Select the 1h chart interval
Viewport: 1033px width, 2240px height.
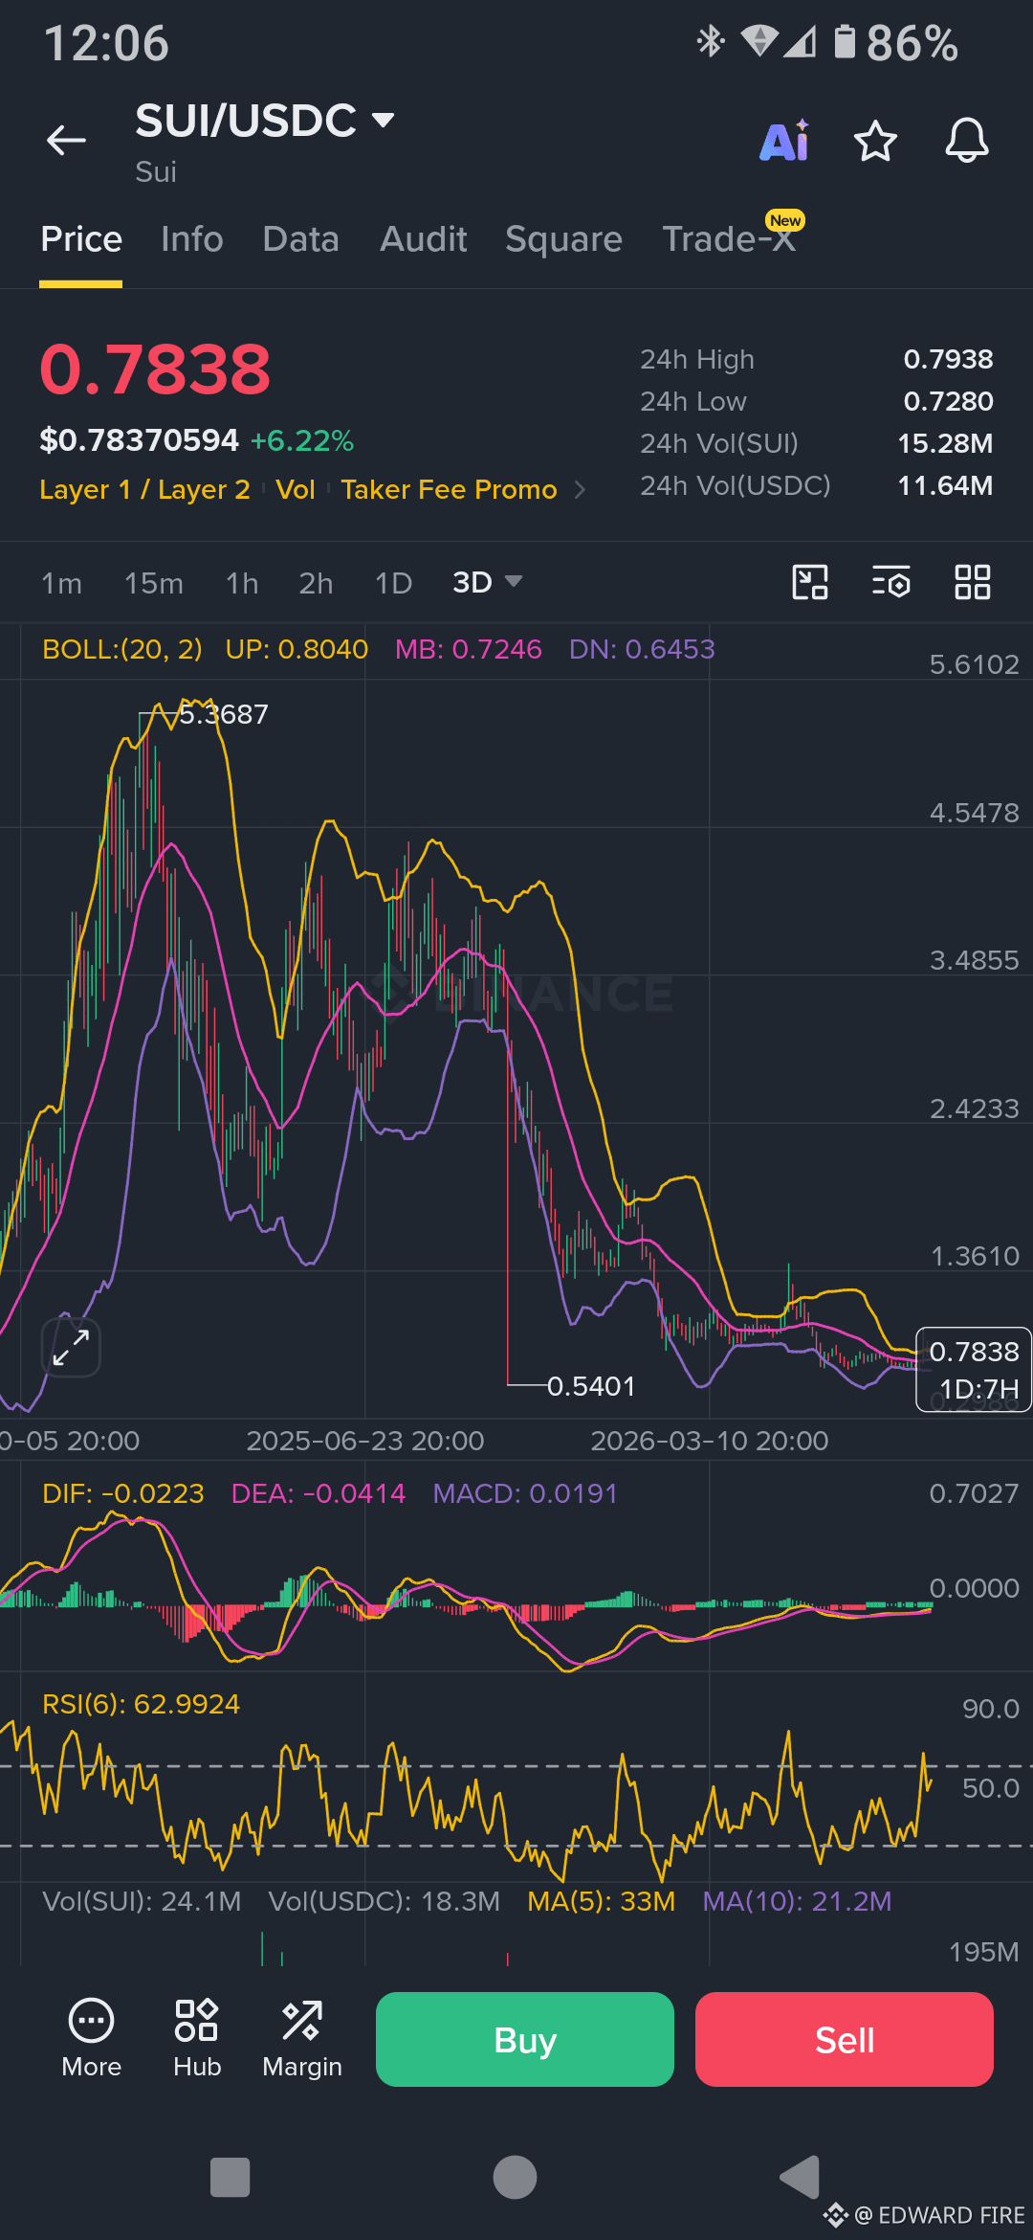click(x=242, y=583)
